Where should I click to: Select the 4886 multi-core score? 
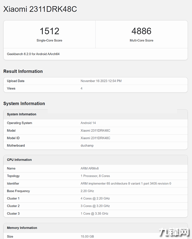(x=141, y=31)
